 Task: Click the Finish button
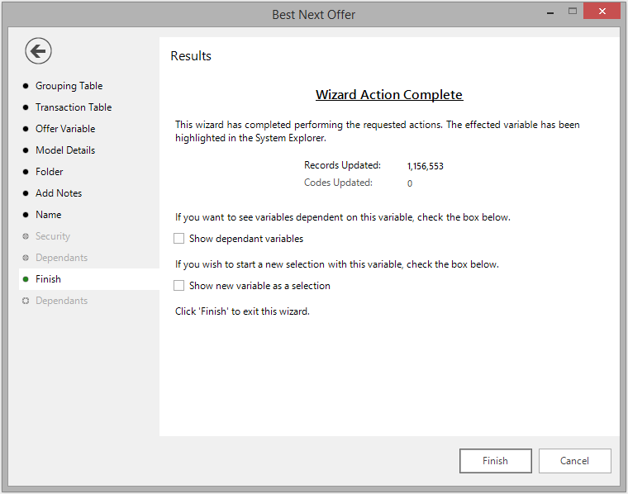coord(496,461)
